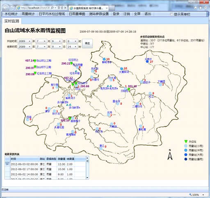Open end time day dropdown
Screen dimensions: 210x198
click(x=57, y=47)
